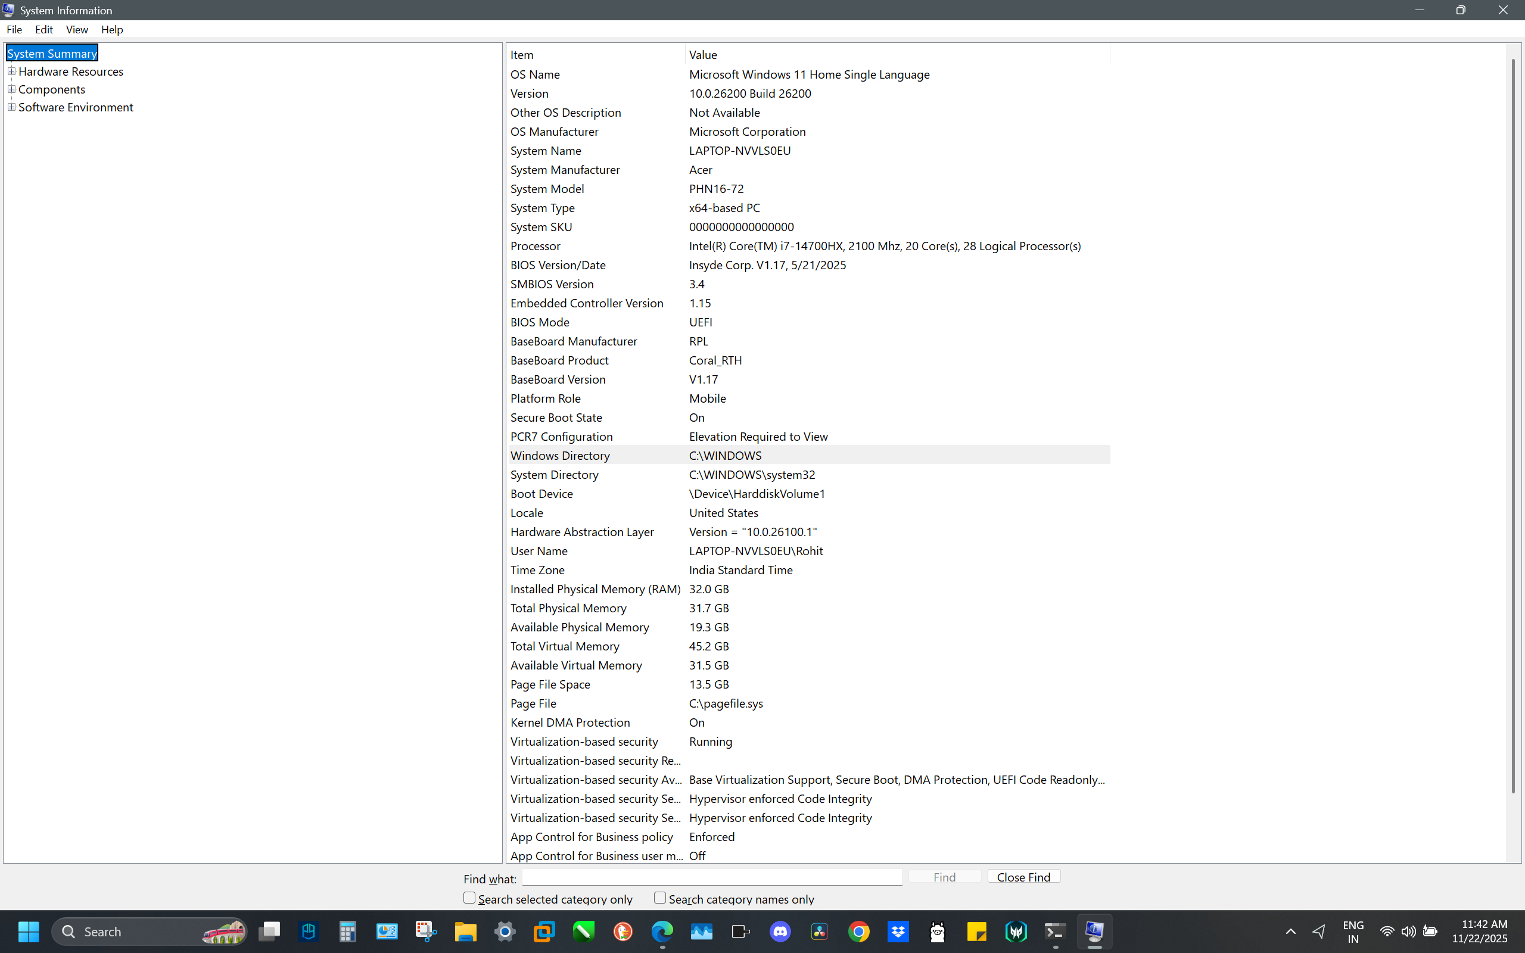Screen dimensions: 1525x953
Task: Click the vertical scrollbar in details pane
Action: pos(1512,425)
